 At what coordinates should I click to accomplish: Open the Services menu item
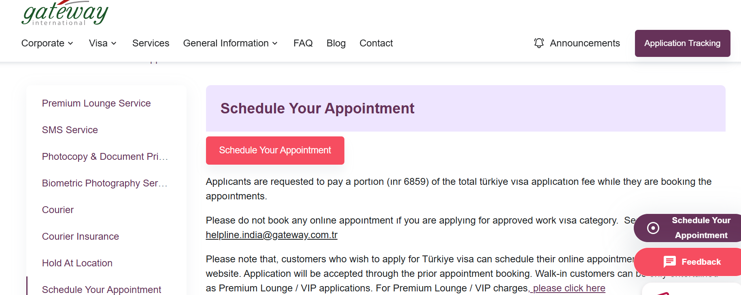(x=151, y=43)
